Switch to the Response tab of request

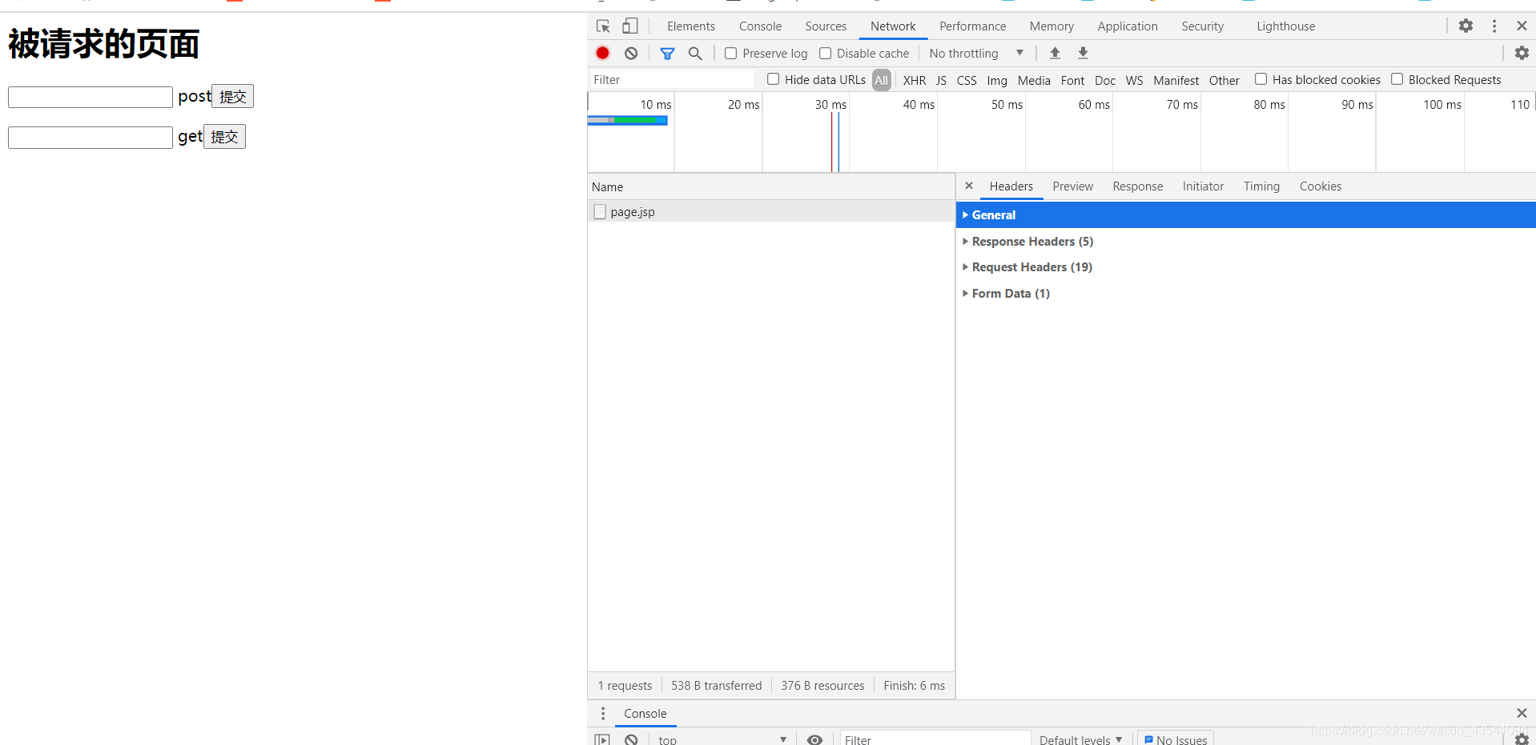1137,186
